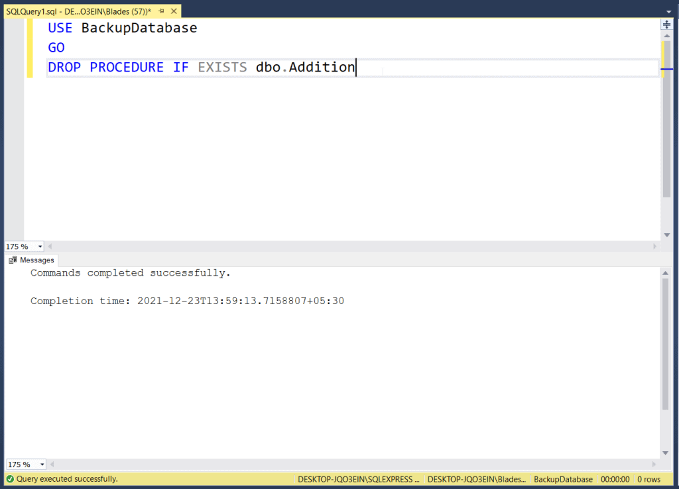
Task: Click the split editor icon above the scrollbar
Action: pyautogui.click(x=666, y=25)
